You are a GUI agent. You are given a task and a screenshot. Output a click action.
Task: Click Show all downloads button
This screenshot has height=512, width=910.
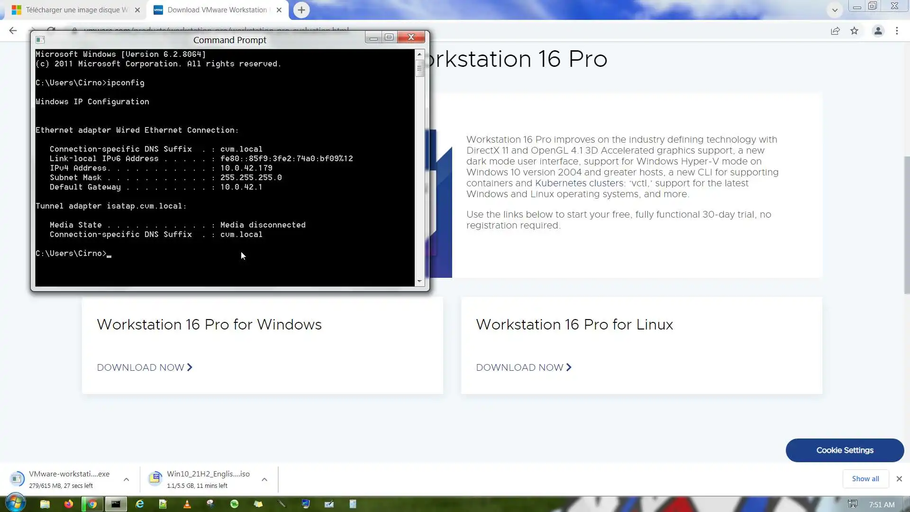pos(865,479)
